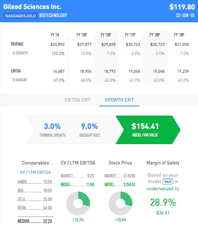Click the AMGN 13.0X comparable row
This screenshot has width=198, height=225.
35,182
